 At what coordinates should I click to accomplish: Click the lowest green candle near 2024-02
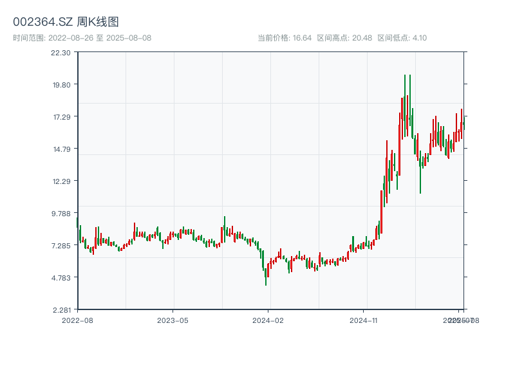tap(266, 277)
